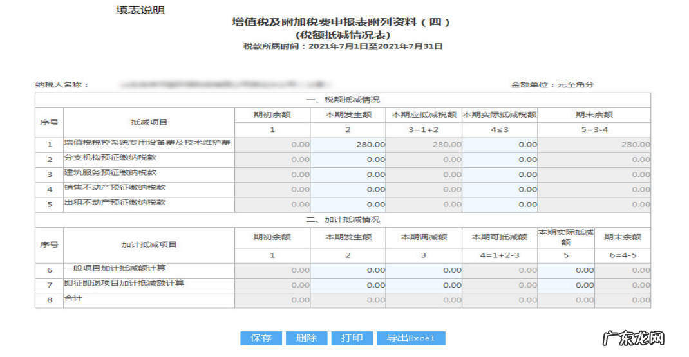Edit 本期发生额 for 出租不动产预征缴纳税款
This screenshot has height=357, width=689.
point(348,205)
